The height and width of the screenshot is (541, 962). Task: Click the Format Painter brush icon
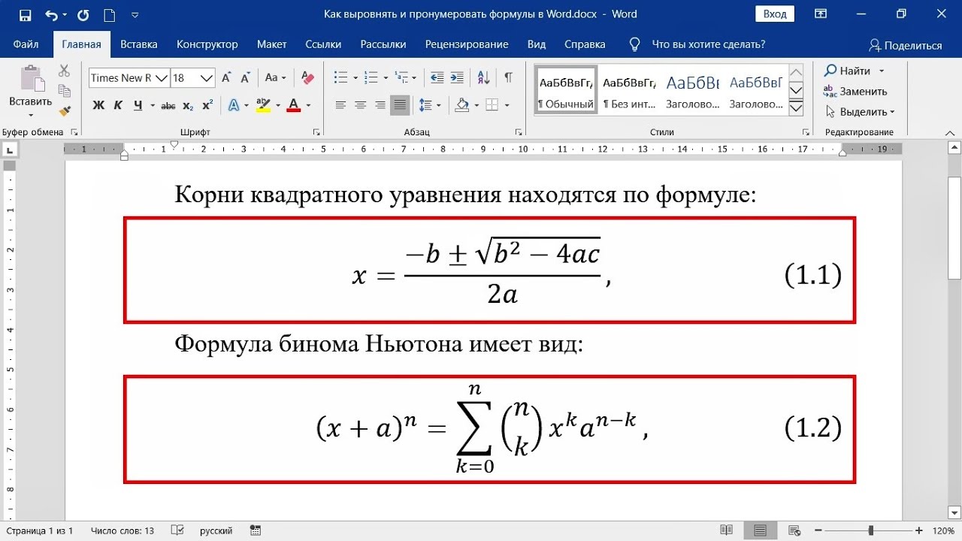[65, 111]
